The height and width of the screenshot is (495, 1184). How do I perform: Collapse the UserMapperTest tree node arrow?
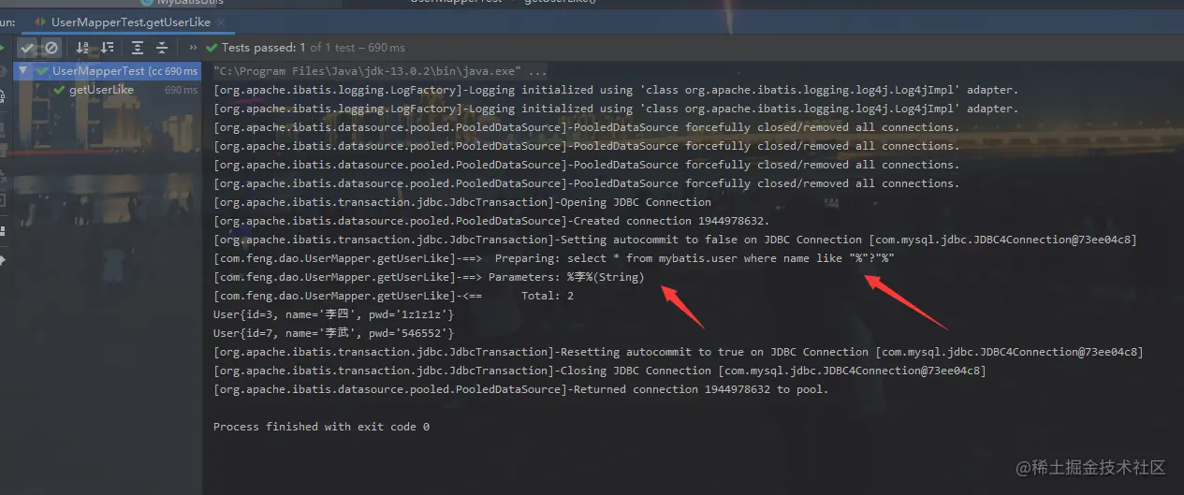point(23,71)
